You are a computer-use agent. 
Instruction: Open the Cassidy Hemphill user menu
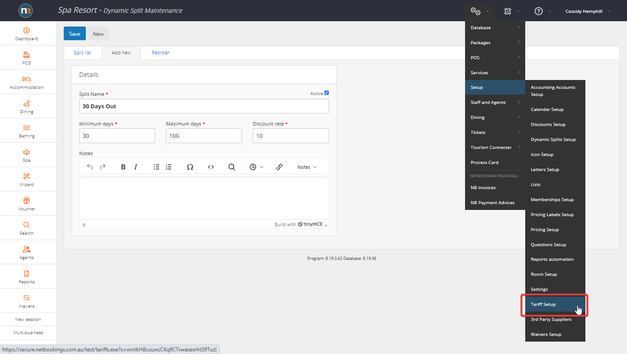[x=588, y=11]
